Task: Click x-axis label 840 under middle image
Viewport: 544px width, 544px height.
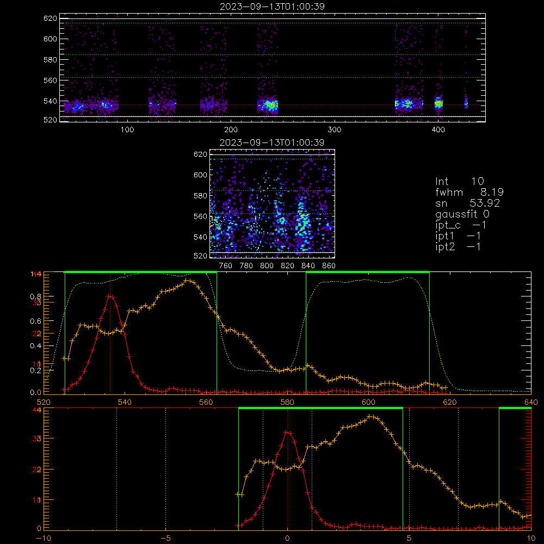Action: pos(308,266)
